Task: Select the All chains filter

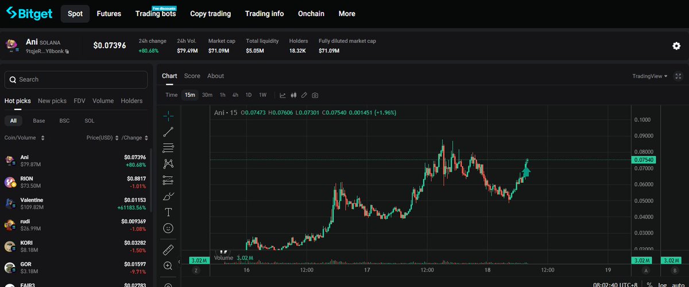Action: tap(13, 121)
